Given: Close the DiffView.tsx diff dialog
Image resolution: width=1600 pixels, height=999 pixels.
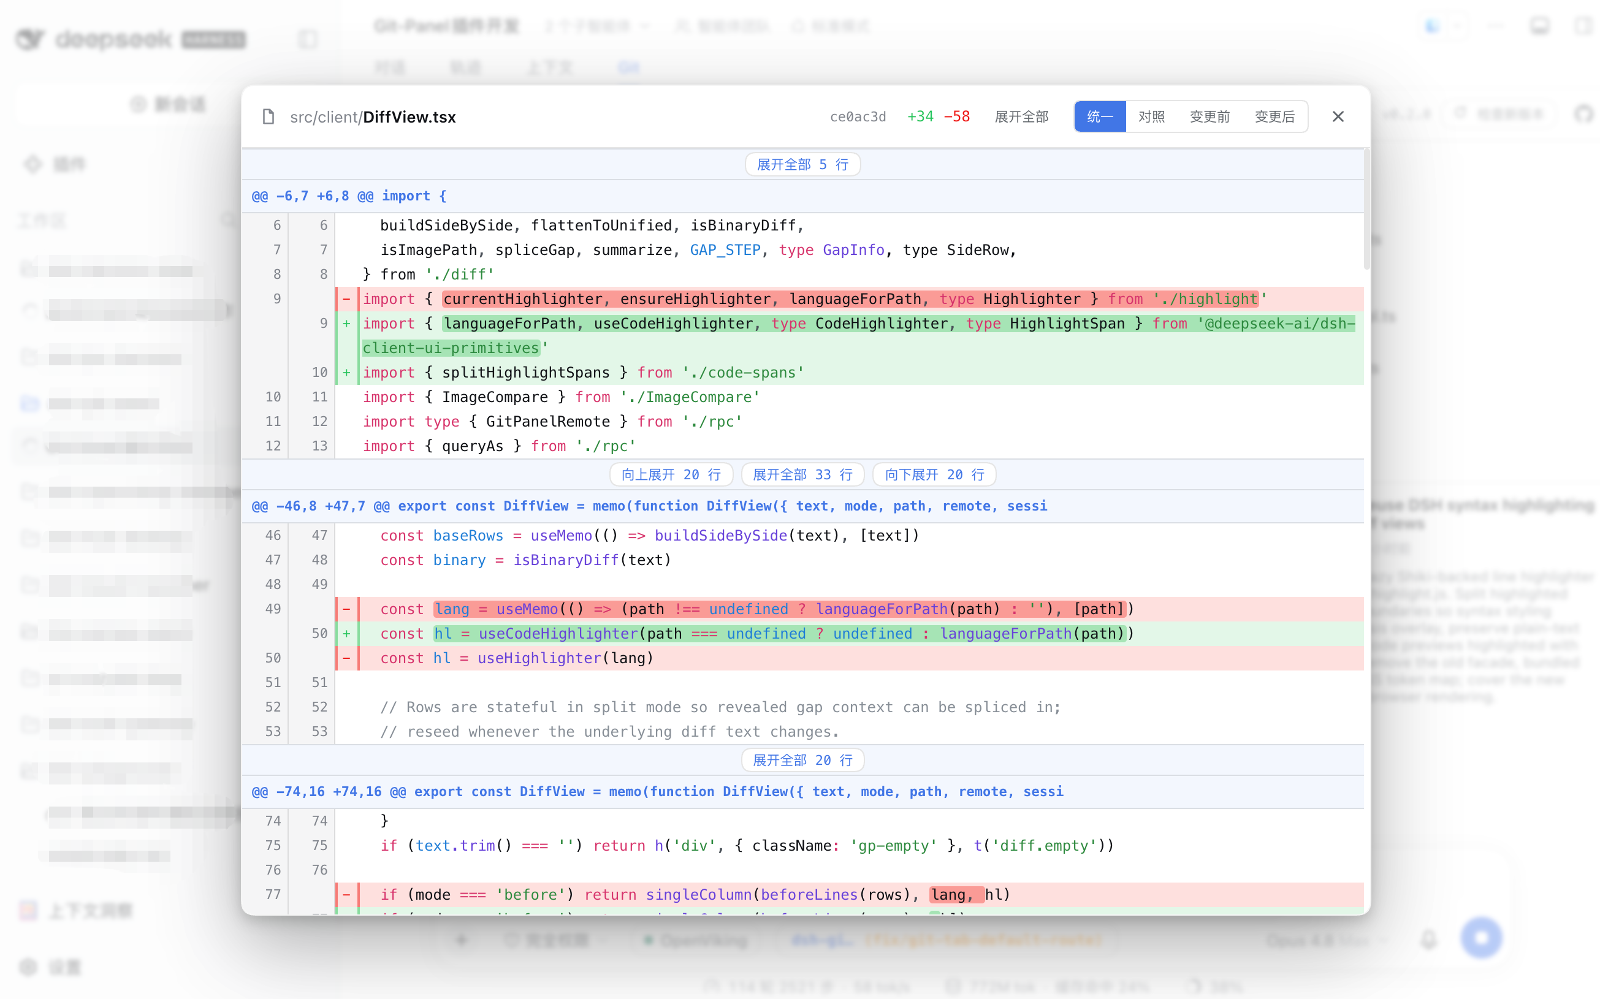Looking at the screenshot, I should (1338, 117).
